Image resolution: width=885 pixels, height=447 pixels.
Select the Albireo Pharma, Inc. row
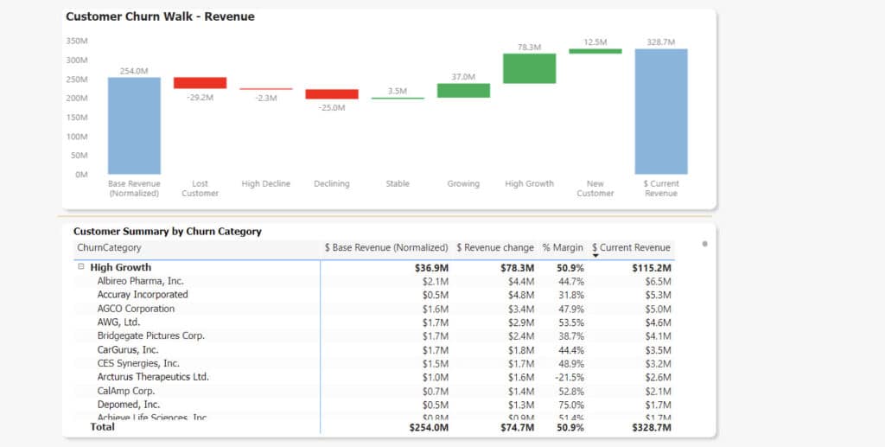pos(374,281)
